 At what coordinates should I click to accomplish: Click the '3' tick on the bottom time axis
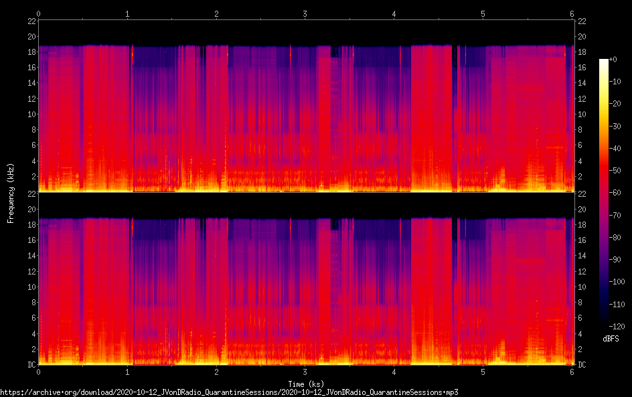(x=305, y=372)
